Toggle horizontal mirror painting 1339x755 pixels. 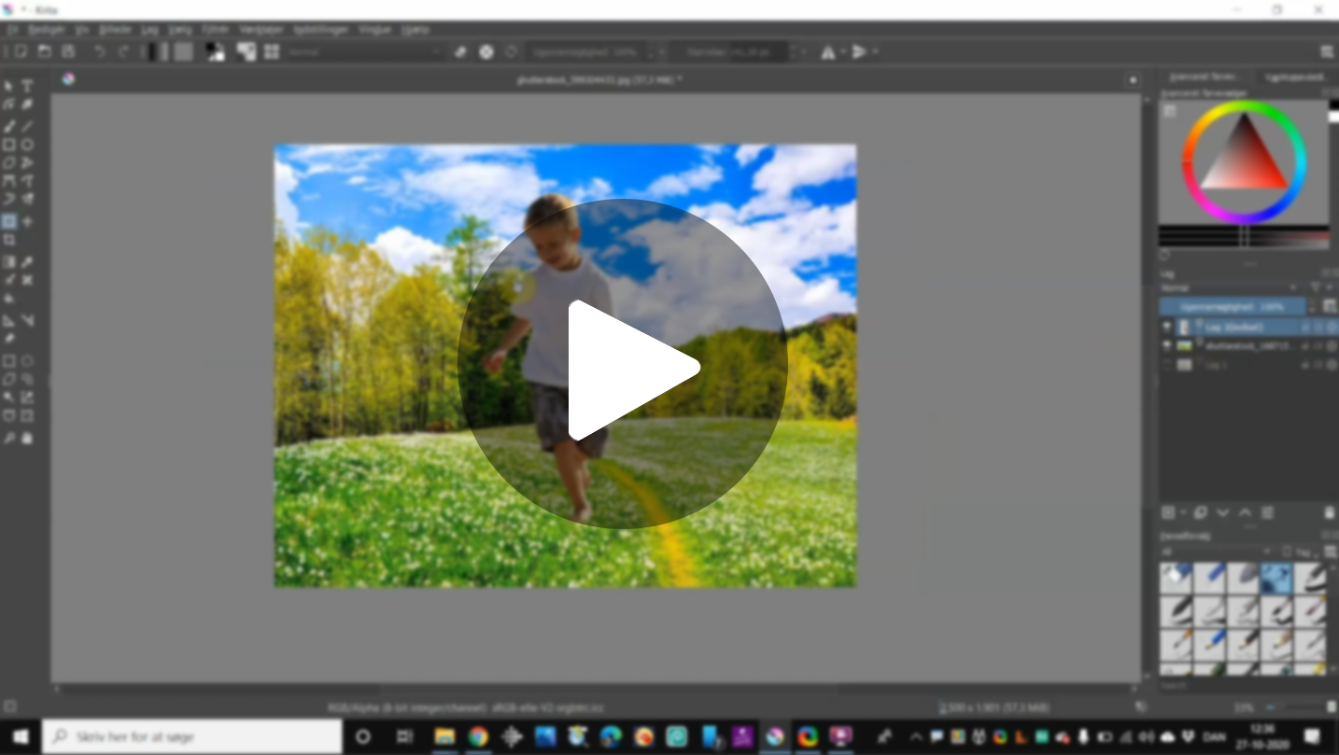827,52
